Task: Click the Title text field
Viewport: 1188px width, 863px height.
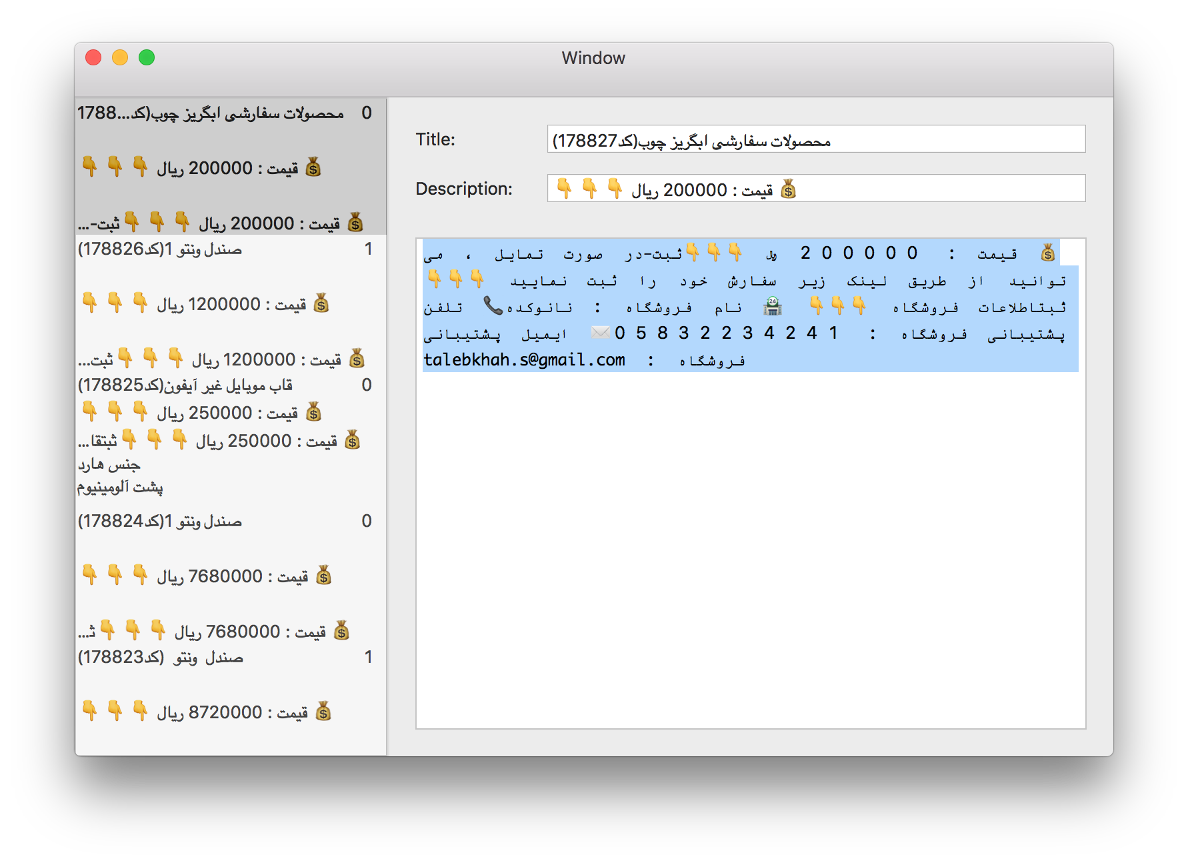Action: (x=816, y=139)
